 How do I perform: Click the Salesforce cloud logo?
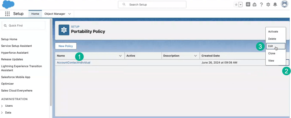(8, 5)
